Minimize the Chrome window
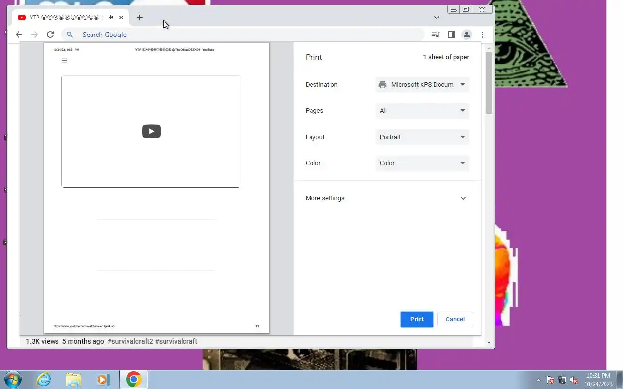The image size is (623, 389). [x=454, y=9]
